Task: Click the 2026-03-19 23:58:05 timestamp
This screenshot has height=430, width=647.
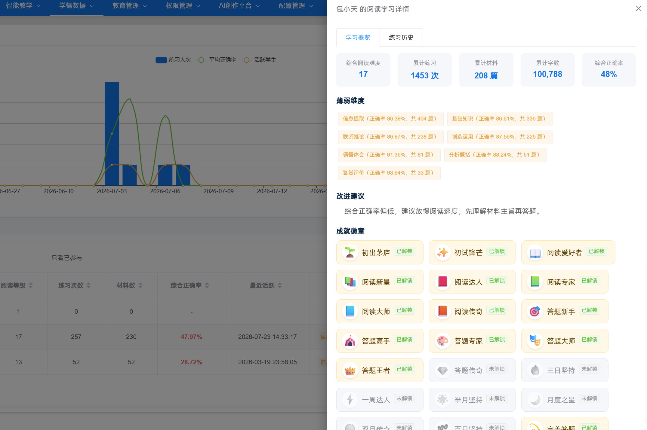Action: tap(267, 362)
